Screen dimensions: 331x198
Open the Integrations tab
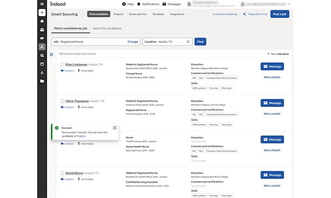177,14
